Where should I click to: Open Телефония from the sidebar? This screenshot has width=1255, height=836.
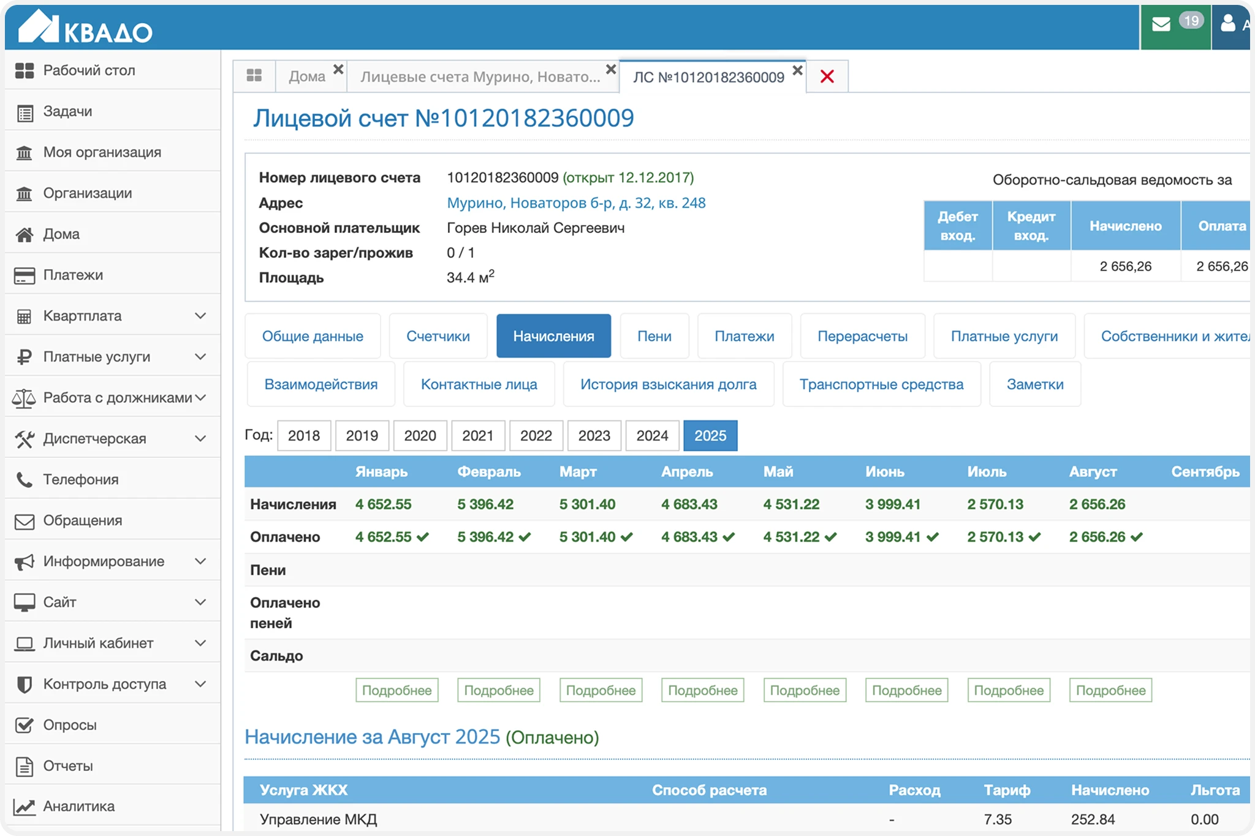coord(80,479)
